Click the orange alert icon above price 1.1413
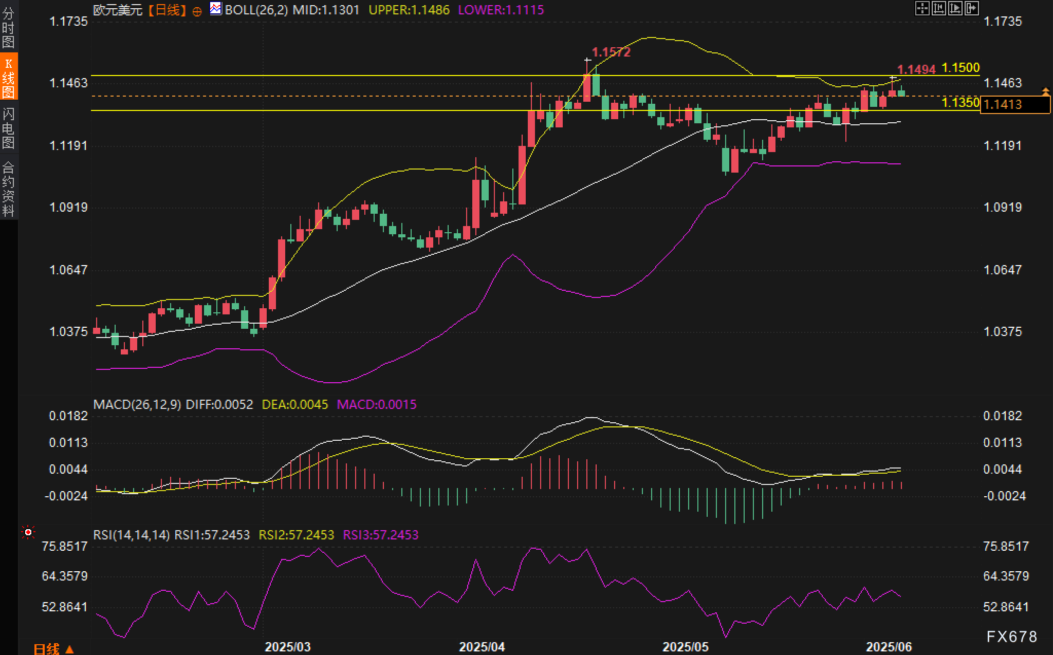 point(1045,91)
